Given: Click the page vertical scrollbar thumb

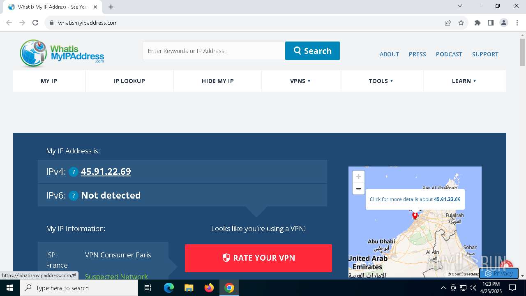Looking at the screenshot, I should (x=522, y=52).
